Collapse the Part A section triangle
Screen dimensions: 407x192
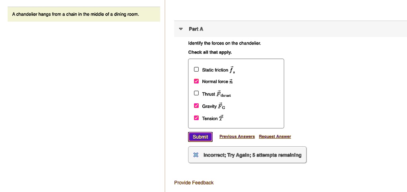tap(181, 29)
